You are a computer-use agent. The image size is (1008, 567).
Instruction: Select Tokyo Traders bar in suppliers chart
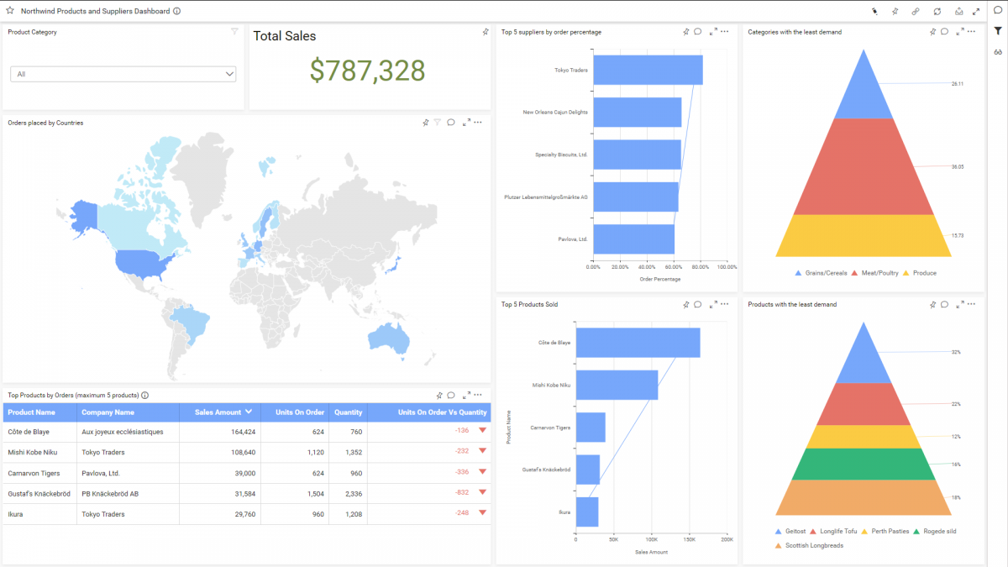click(x=647, y=70)
